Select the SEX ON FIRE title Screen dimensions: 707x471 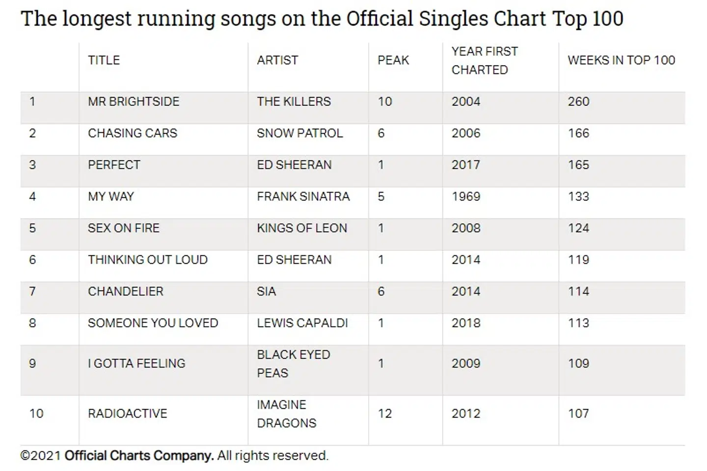[124, 228]
